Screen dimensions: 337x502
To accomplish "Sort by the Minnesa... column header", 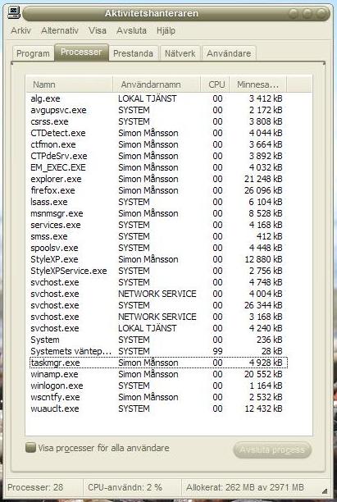I will click(x=258, y=84).
